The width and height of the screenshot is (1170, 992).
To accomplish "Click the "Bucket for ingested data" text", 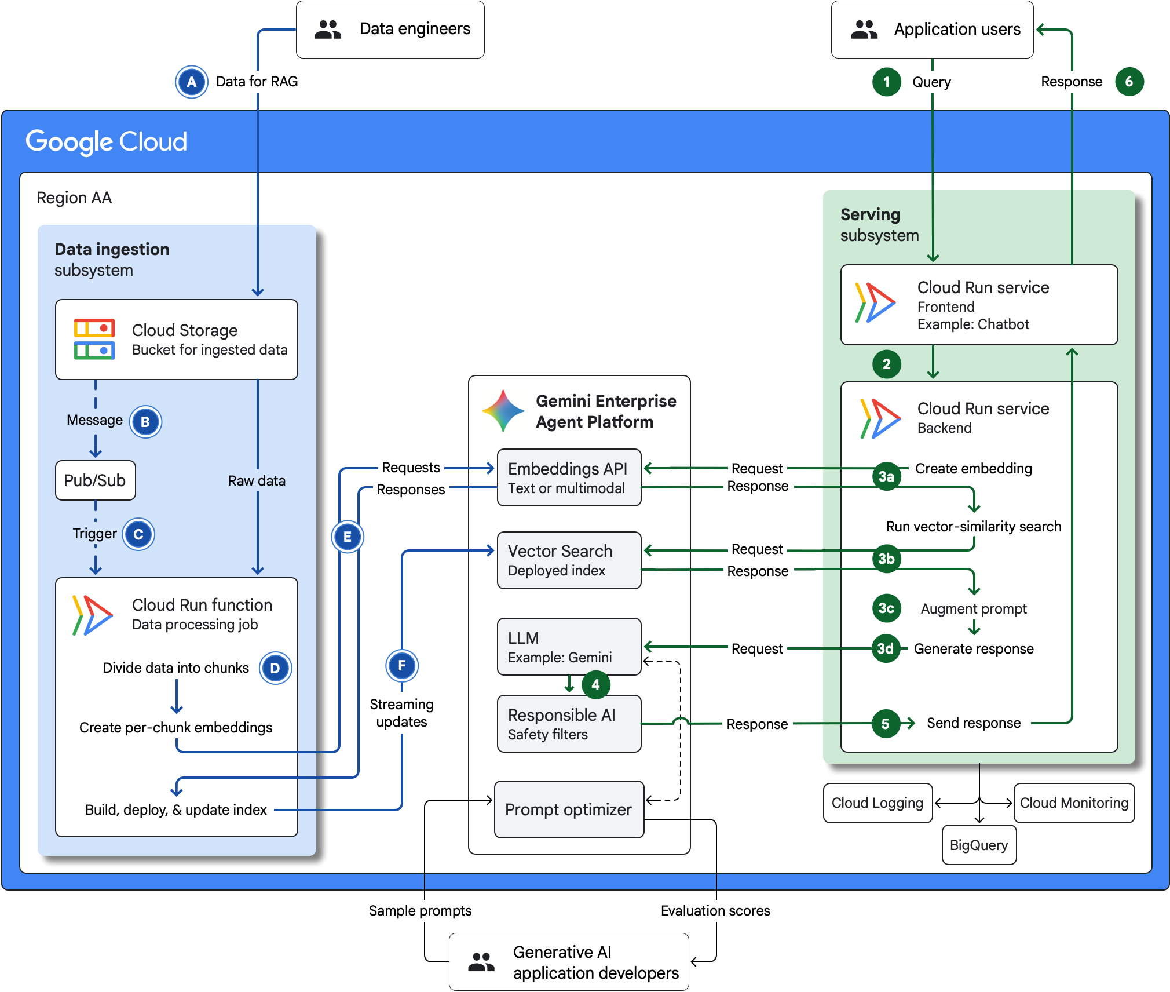I will (210, 350).
